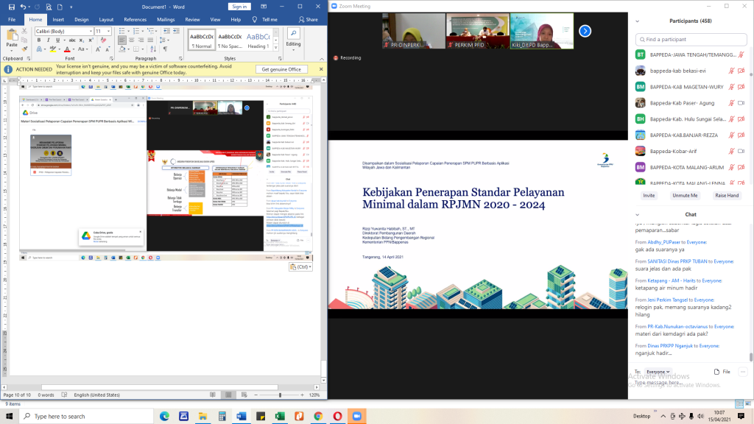The image size is (754, 424).
Task: Adjust the Word zoom level slider
Action: (x=280, y=395)
